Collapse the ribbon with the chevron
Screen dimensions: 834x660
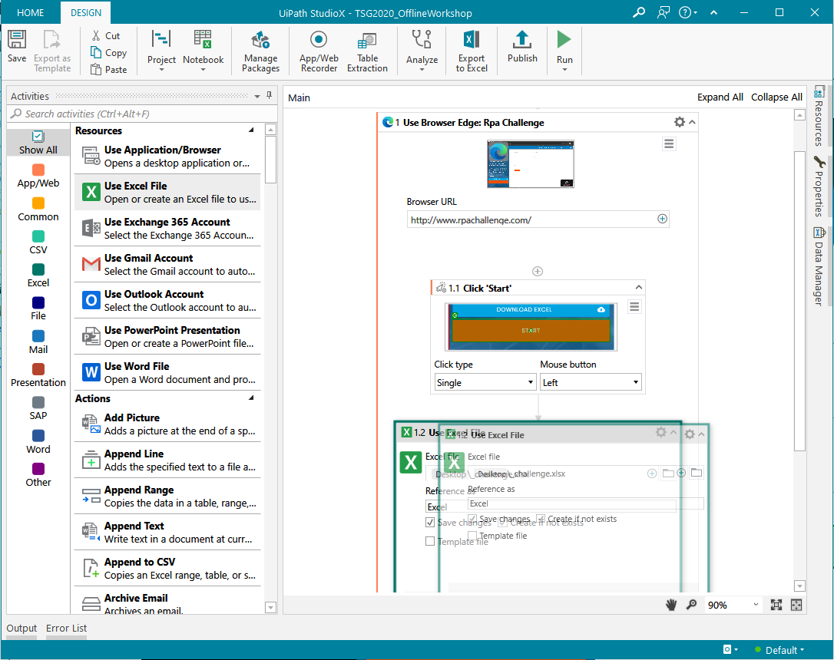click(713, 13)
